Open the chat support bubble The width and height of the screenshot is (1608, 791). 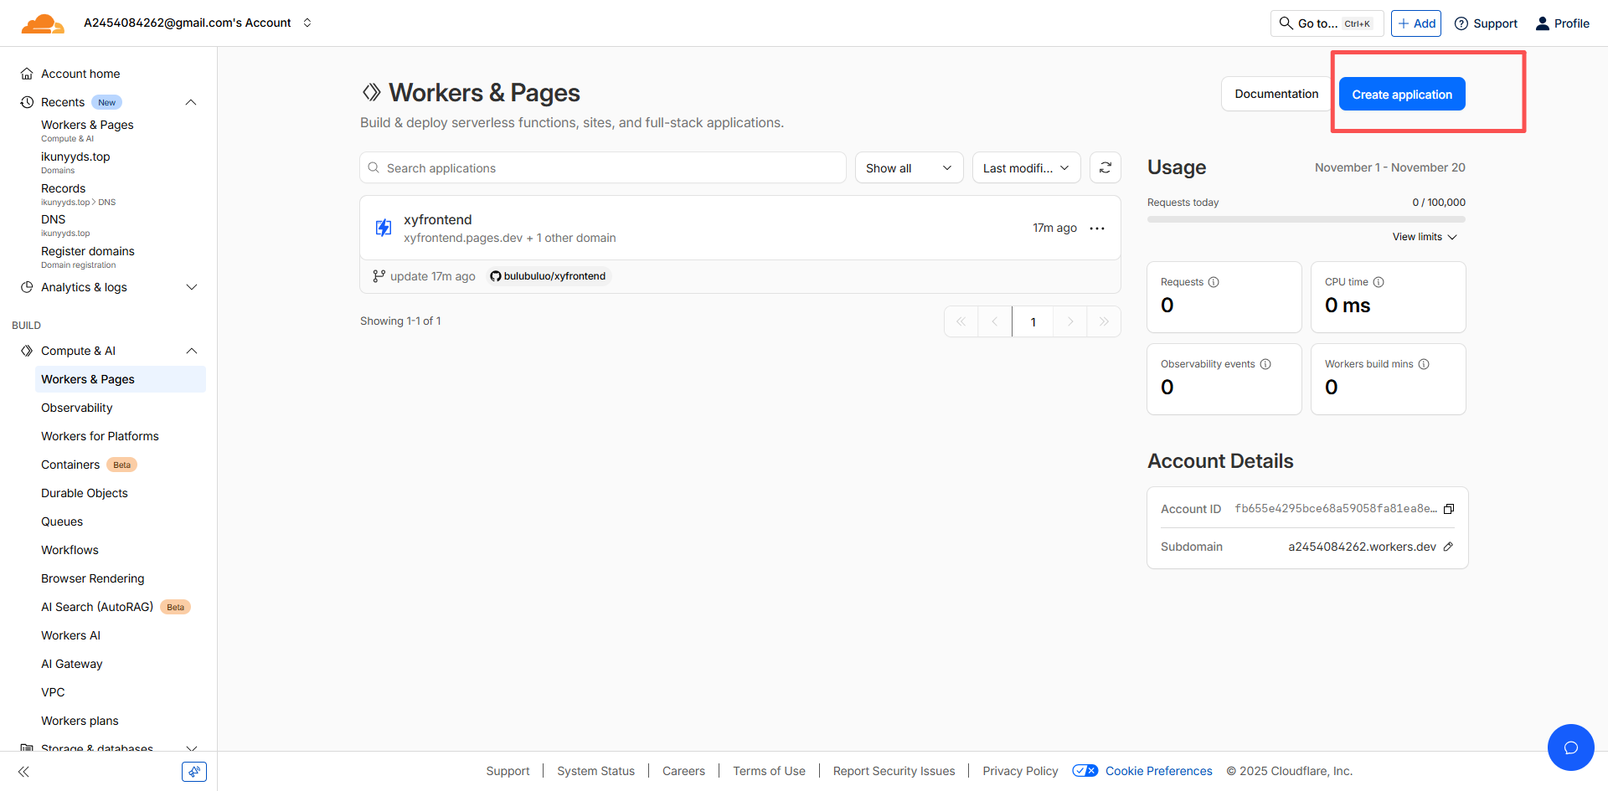pos(1570,747)
